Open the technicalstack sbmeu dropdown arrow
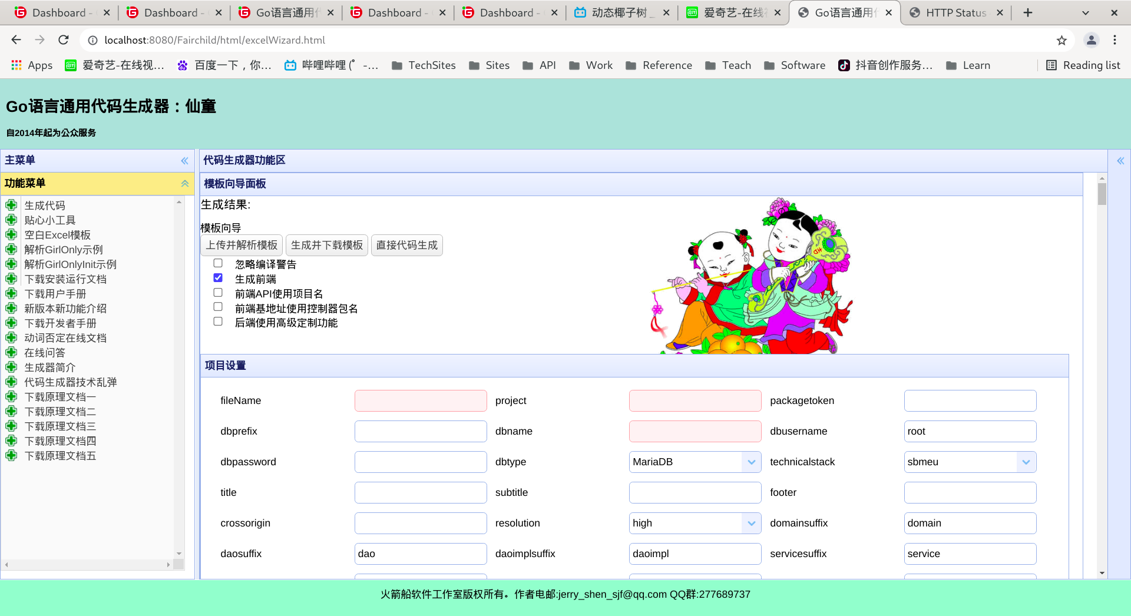Screen dimensions: 1131x616 point(1026,462)
